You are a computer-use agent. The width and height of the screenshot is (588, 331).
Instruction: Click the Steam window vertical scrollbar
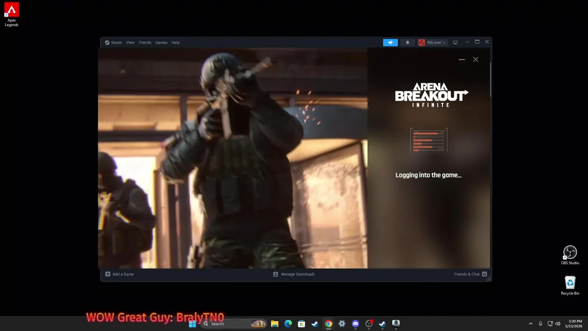point(490,78)
